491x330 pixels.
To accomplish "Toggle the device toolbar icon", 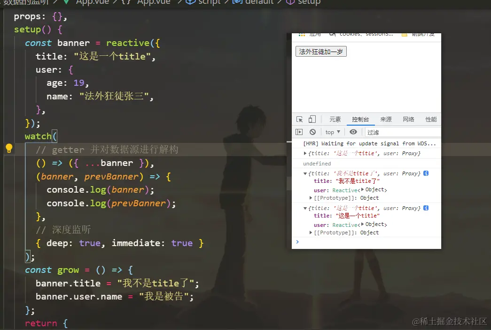I will tap(312, 119).
